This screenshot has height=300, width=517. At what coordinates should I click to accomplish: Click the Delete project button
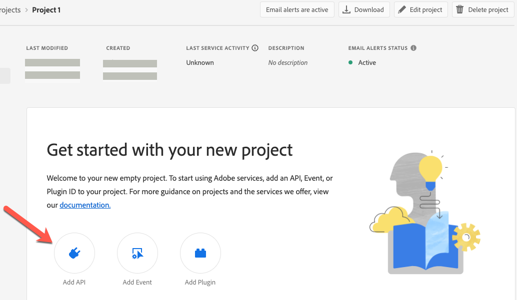[482, 9]
